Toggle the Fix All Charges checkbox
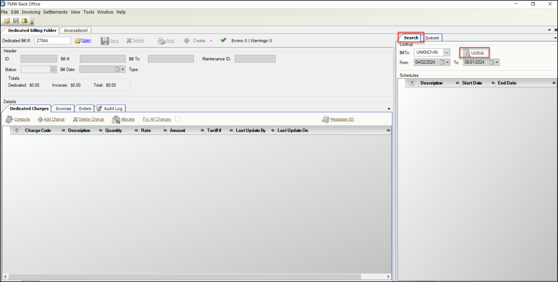Screen dimensions: 558x282 [178, 119]
